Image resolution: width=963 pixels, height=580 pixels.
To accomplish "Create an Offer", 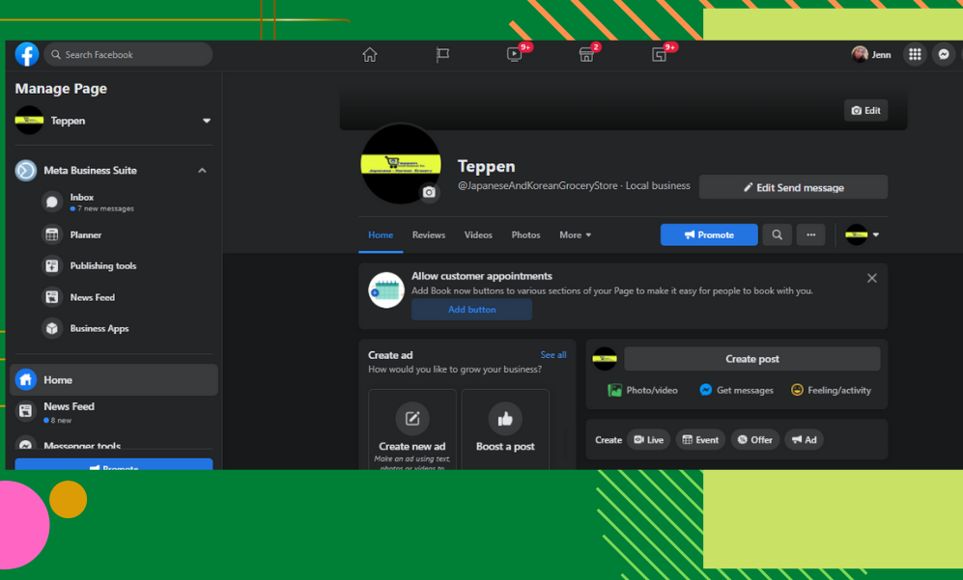I will 754,439.
